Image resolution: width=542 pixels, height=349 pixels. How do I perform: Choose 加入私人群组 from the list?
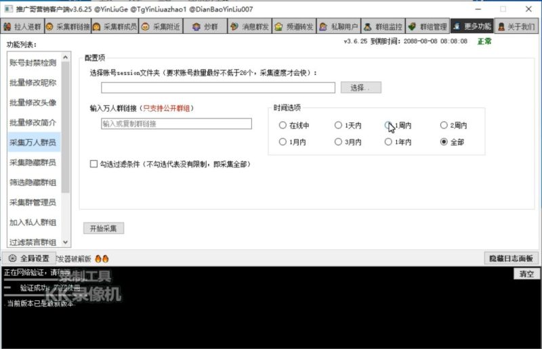(x=33, y=223)
